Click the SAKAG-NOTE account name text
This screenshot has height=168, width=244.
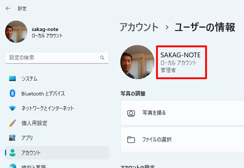(180, 55)
